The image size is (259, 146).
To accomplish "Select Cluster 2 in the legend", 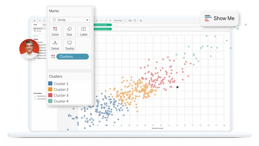I will click(61, 90).
